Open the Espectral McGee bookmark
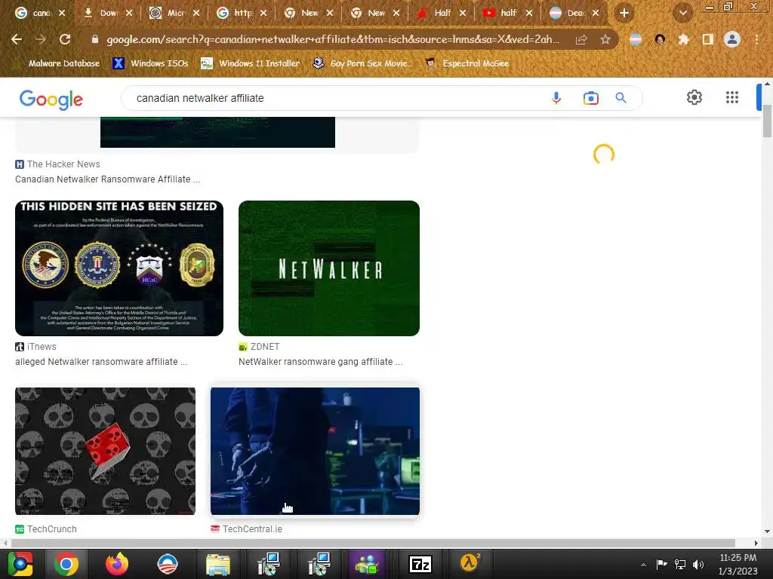The image size is (773, 579). [x=467, y=63]
